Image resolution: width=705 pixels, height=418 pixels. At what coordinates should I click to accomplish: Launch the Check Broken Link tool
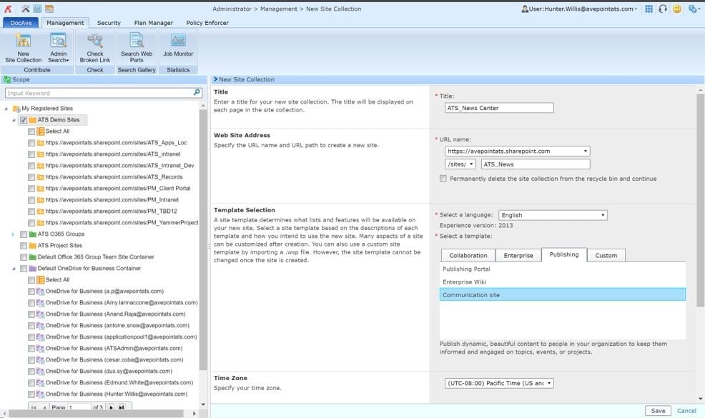[x=95, y=41]
